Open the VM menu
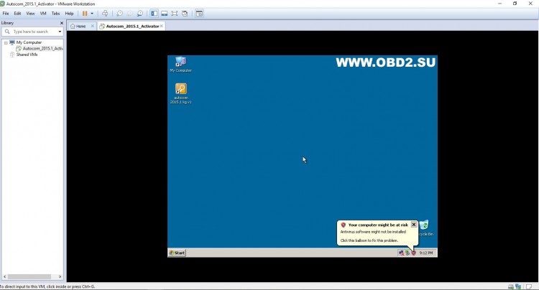This screenshot has width=539, height=290. point(43,14)
